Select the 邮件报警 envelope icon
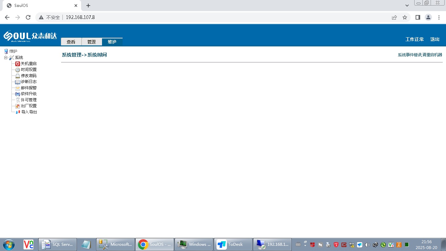Image resolution: width=446 pixels, height=251 pixels. (x=18, y=88)
